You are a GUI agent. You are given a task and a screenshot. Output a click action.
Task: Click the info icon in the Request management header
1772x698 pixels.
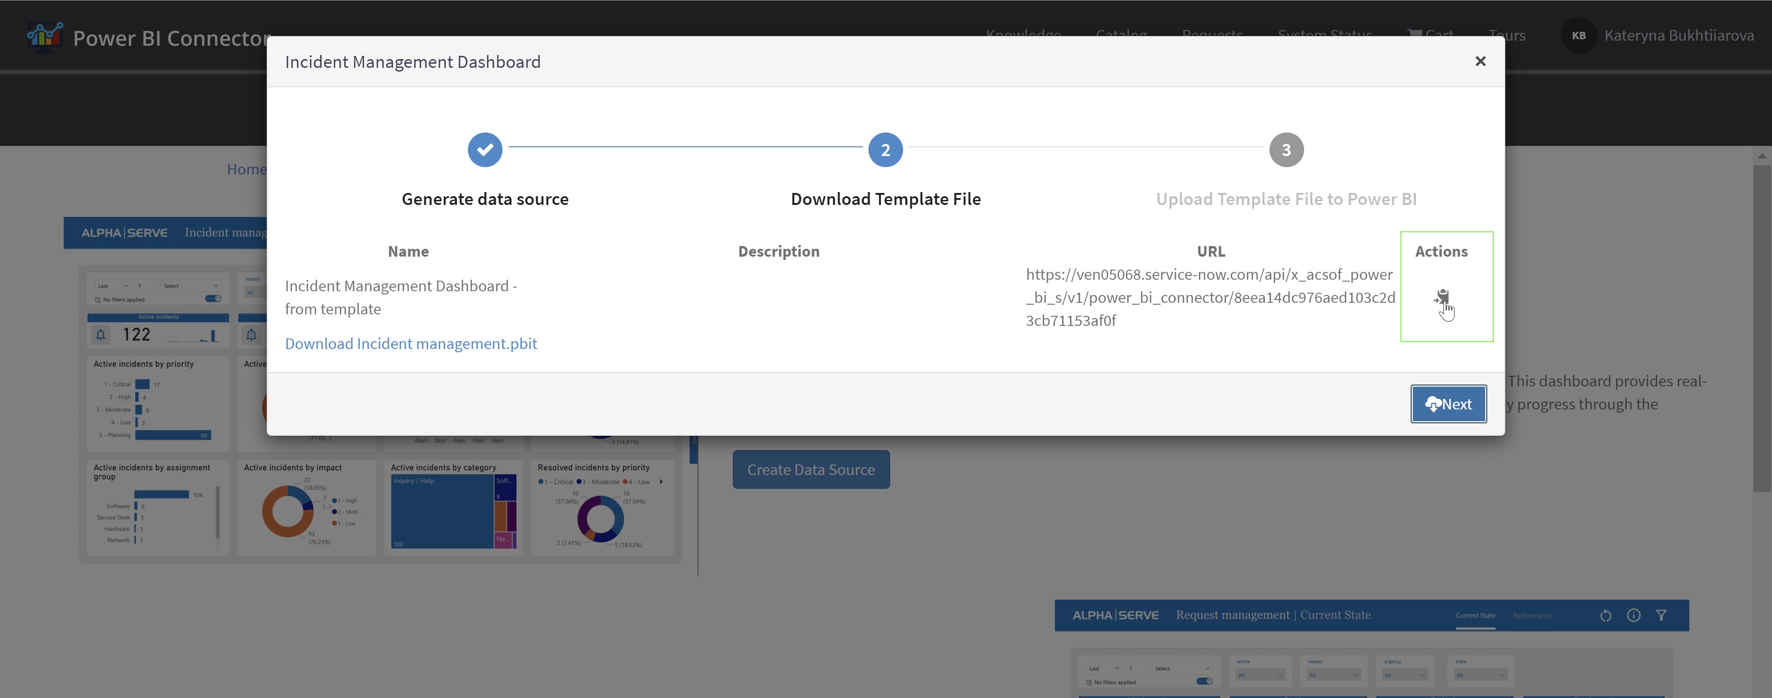click(x=1634, y=615)
